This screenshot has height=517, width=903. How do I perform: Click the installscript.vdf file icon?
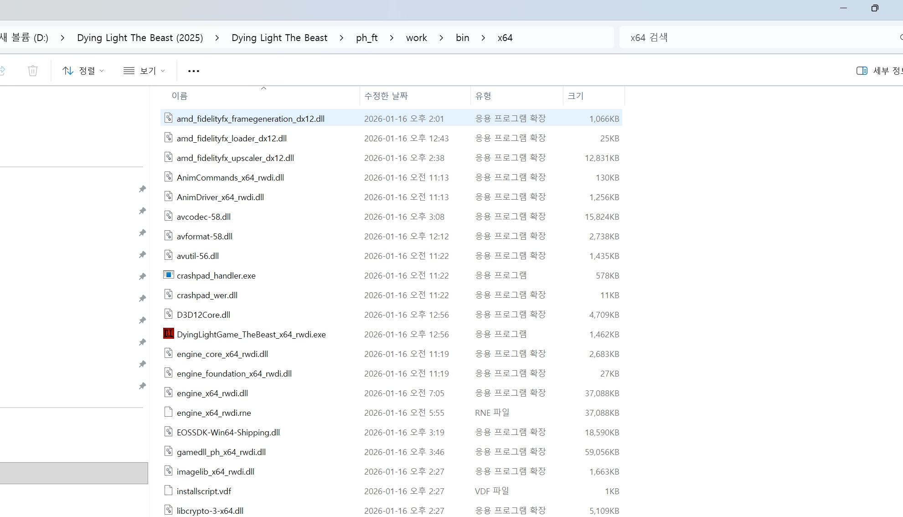pyautogui.click(x=169, y=491)
